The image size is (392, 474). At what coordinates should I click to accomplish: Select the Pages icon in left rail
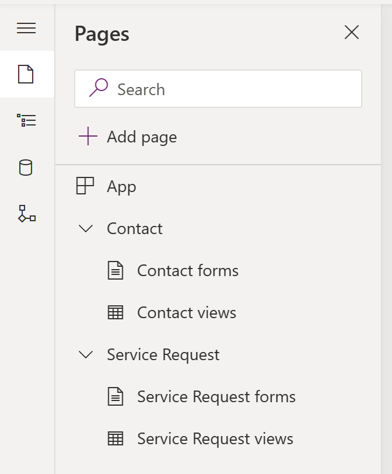(26, 74)
